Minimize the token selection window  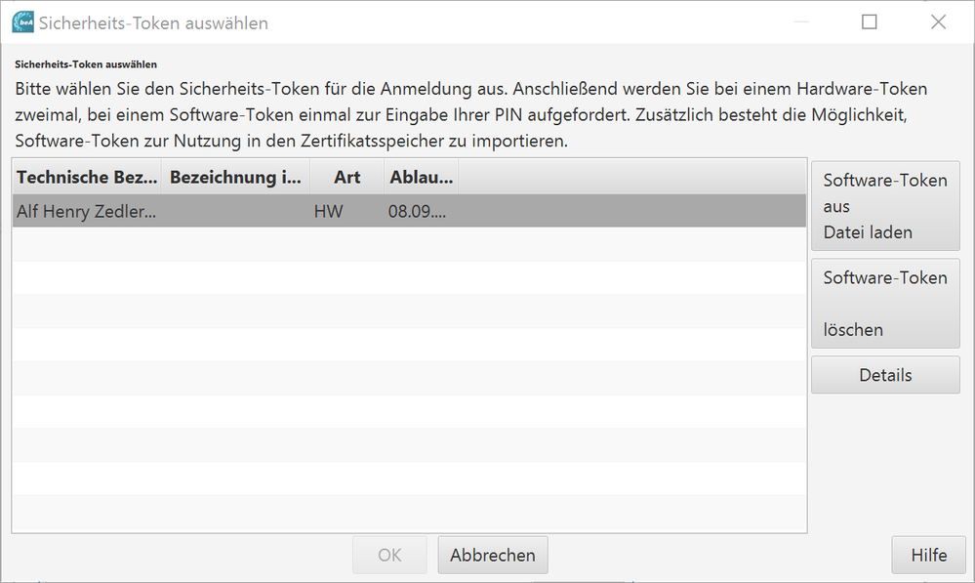tap(801, 22)
